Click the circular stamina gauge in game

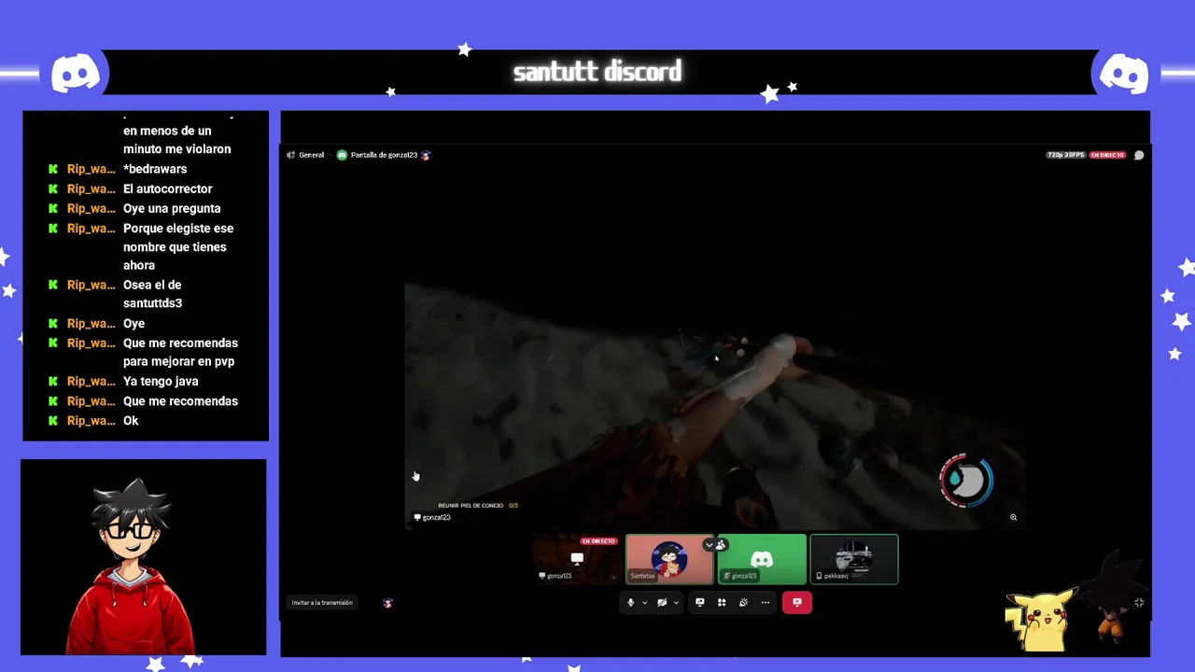966,481
